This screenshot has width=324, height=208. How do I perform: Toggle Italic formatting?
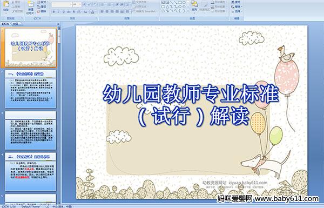coord(58,12)
